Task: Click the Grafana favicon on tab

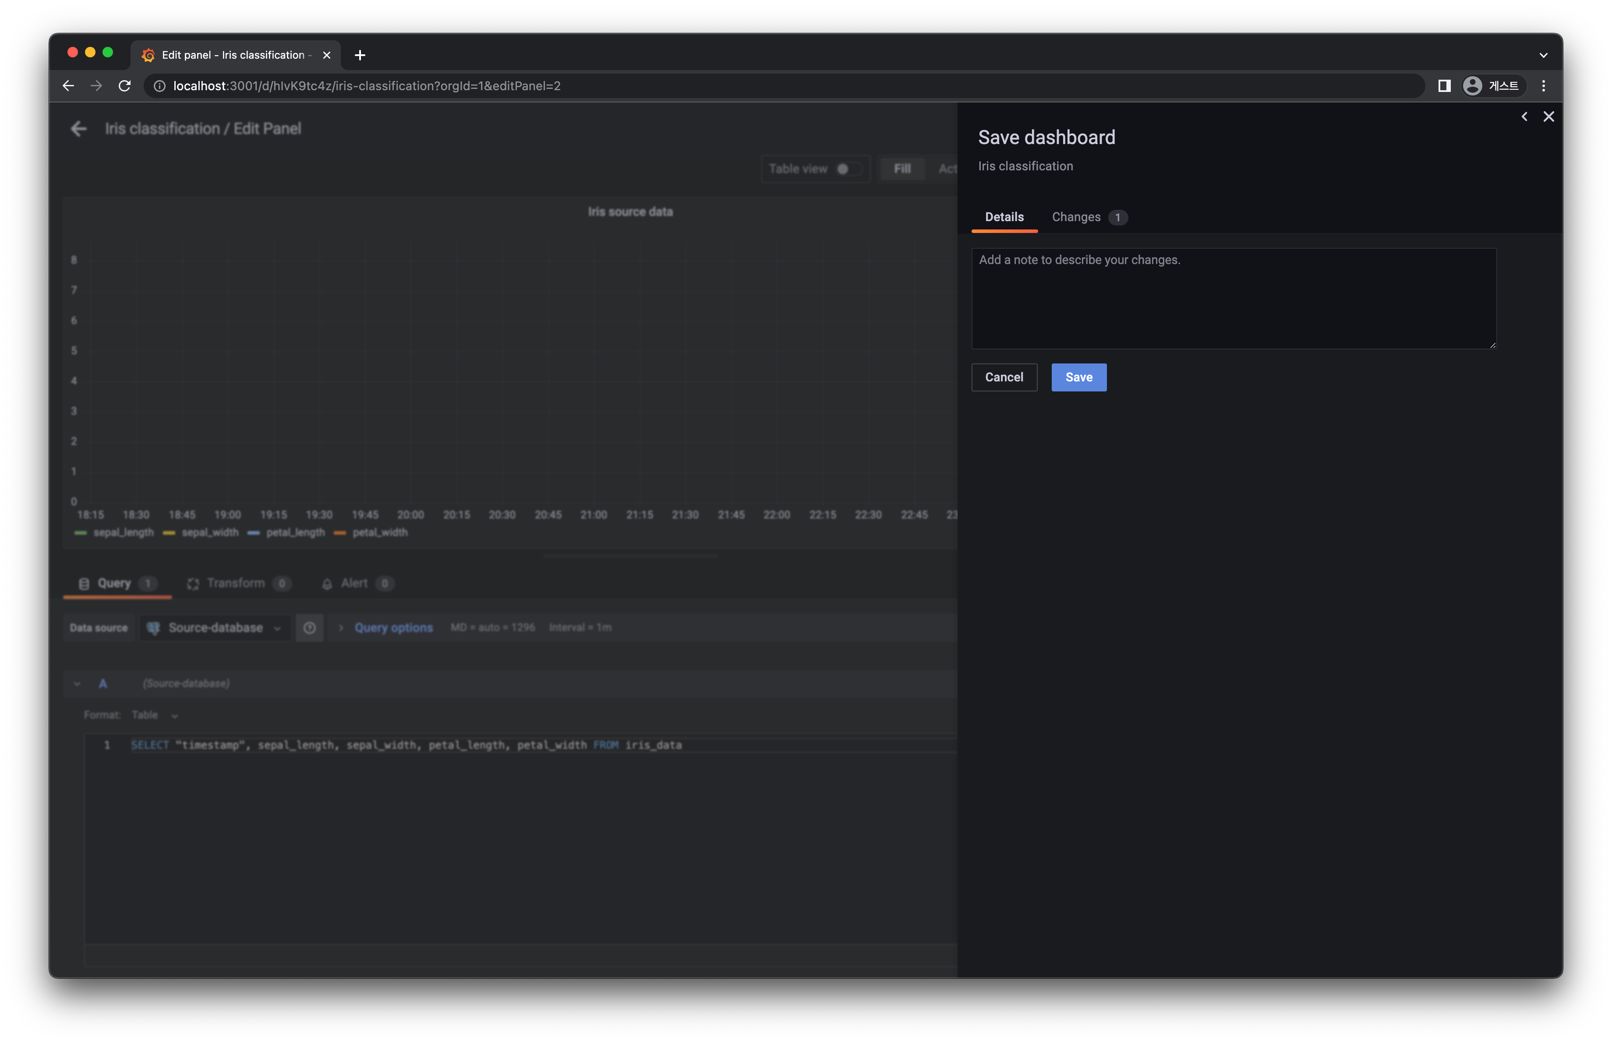Action: pyautogui.click(x=148, y=55)
